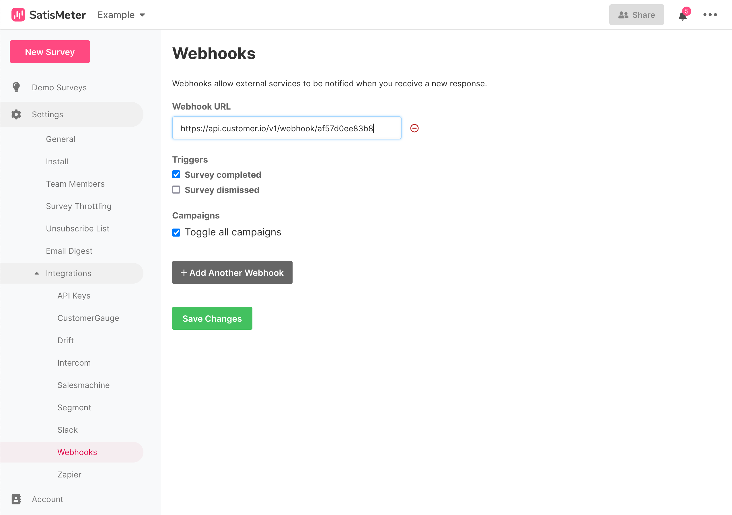Open Drift integration

66,340
